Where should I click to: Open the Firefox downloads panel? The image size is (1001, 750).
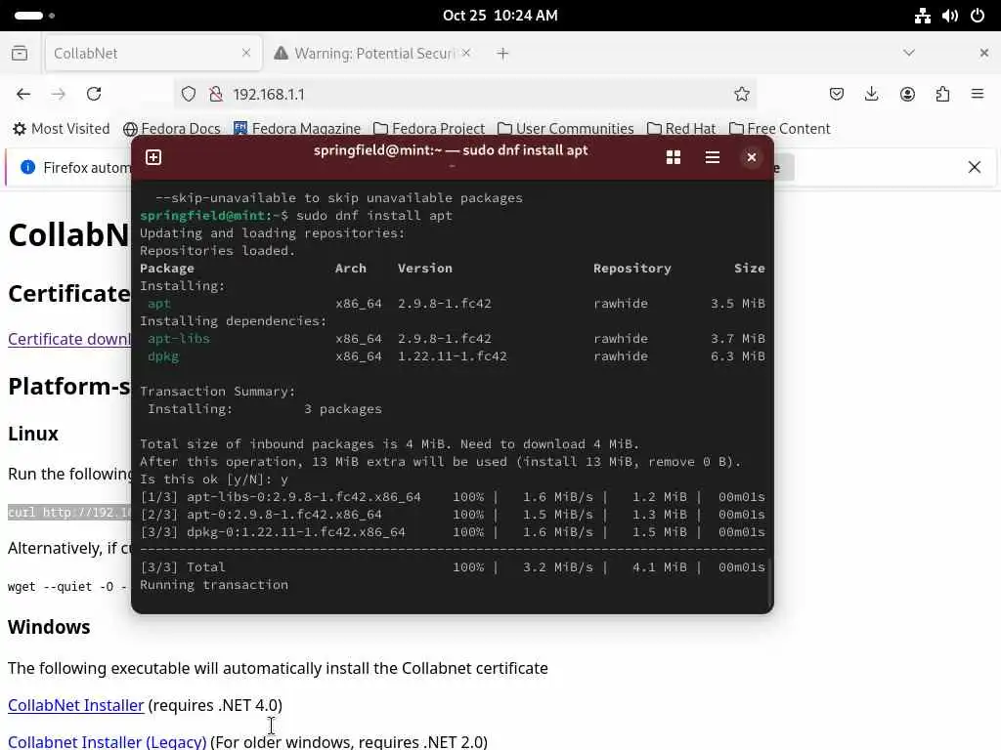871,95
